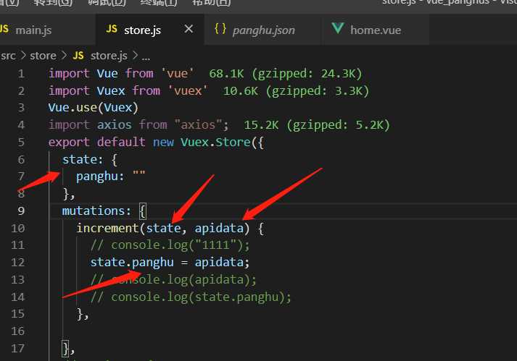
Task: Click the JSON braces icon on panghu.json tab
Action: 220,29
